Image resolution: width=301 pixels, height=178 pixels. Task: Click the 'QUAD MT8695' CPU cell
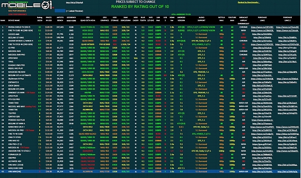coord(88,44)
